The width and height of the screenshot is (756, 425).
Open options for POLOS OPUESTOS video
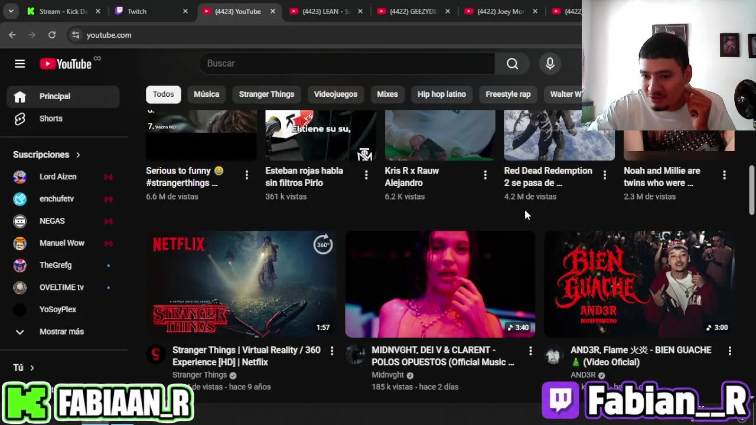(530, 351)
